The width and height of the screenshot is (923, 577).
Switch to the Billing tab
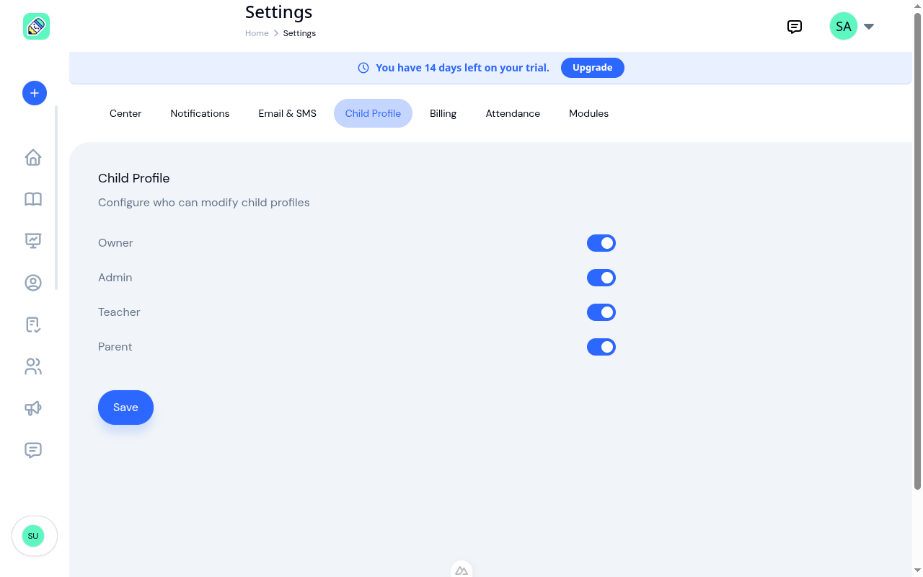tap(443, 113)
